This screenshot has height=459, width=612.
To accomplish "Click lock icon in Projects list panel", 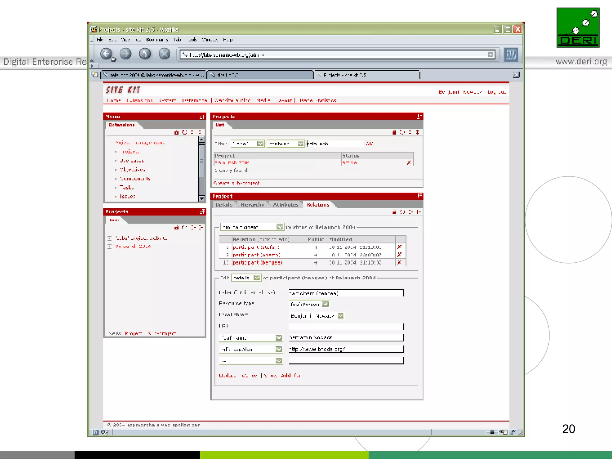I will coord(394,132).
